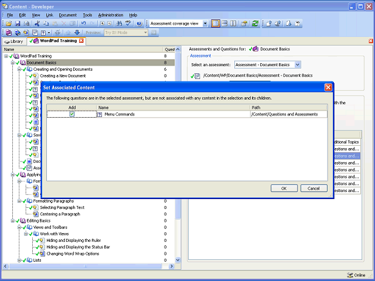Select the Menu Commands question row

point(187,114)
